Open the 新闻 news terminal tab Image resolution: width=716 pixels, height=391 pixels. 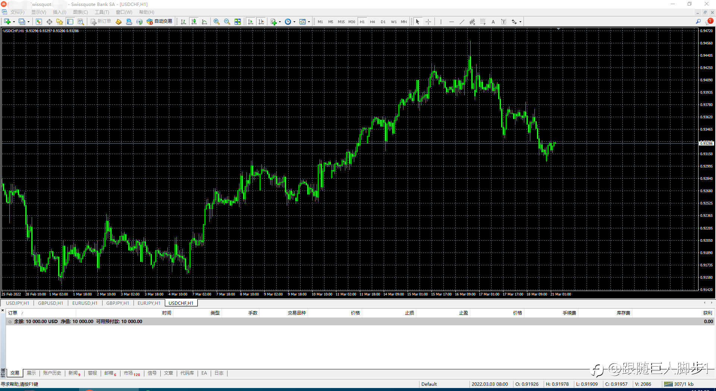click(74, 373)
